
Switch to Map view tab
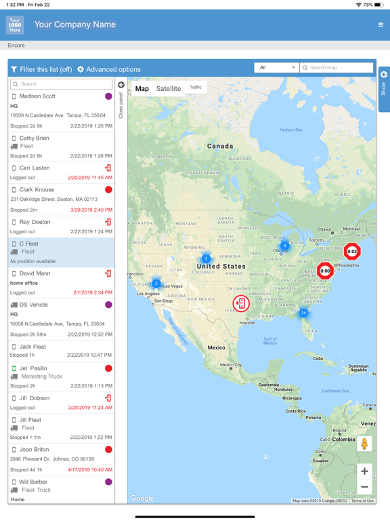tap(142, 89)
